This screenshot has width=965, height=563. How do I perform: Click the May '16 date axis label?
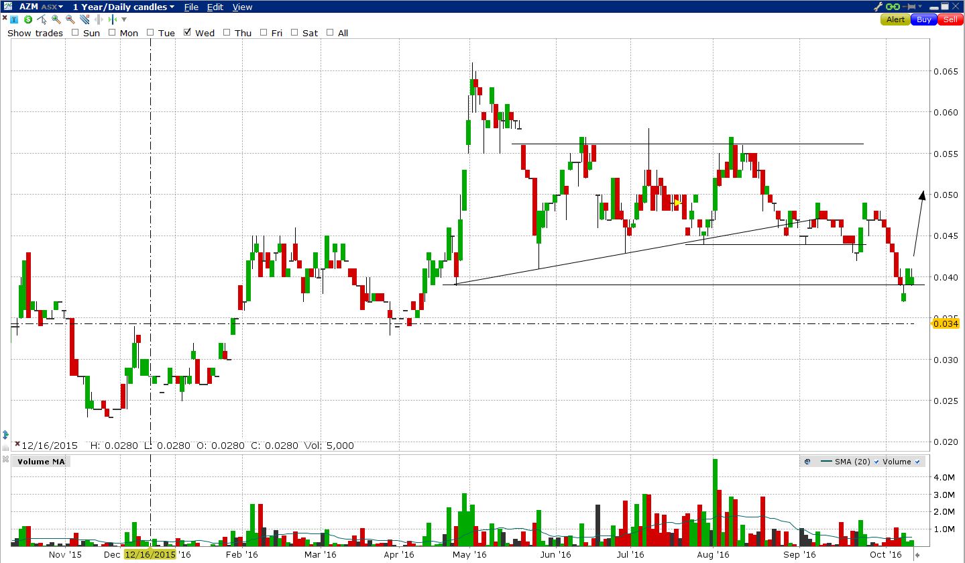(x=469, y=554)
